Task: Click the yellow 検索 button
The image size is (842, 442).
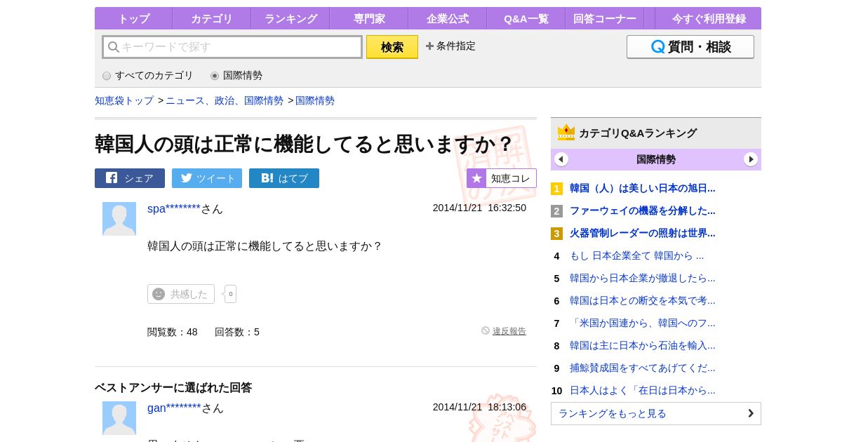Action: (x=392, y=47)
